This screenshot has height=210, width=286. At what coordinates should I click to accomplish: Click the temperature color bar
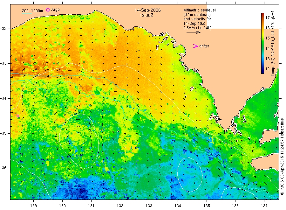tap(262, 43)
